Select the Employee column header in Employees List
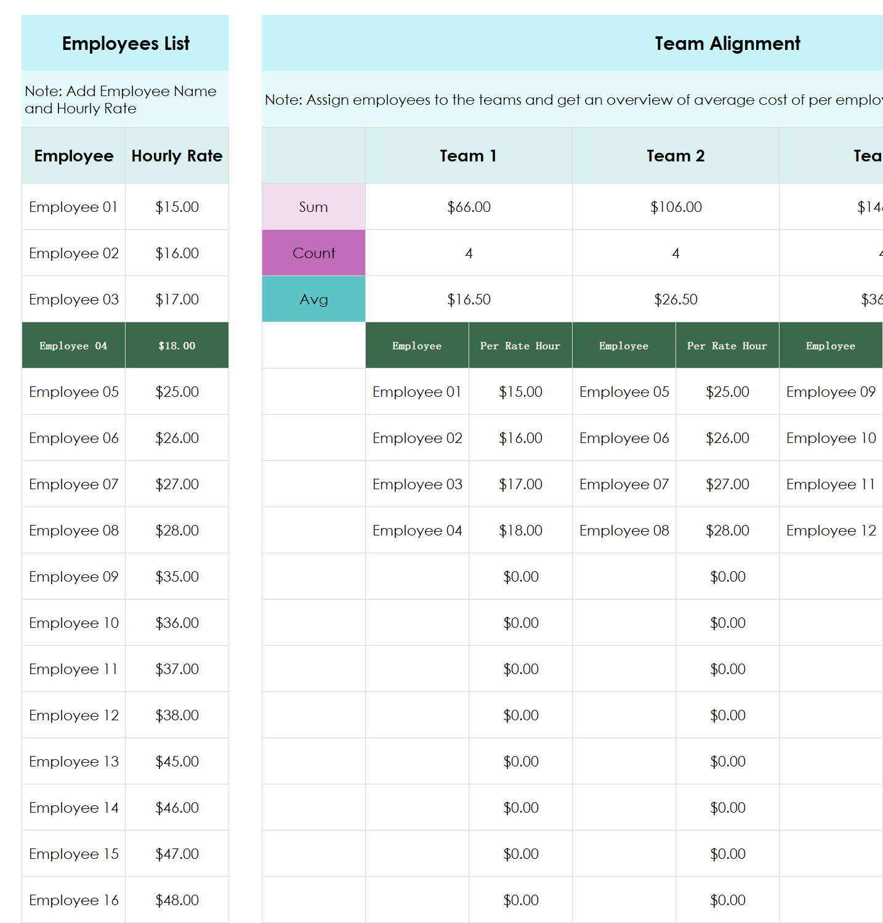This screenshot has width=883, height=923. pos(74,155)
